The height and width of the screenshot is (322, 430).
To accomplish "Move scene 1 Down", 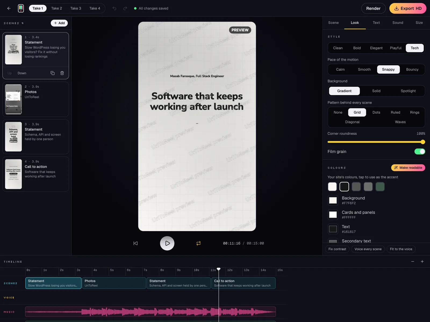I will pos(22,73).
